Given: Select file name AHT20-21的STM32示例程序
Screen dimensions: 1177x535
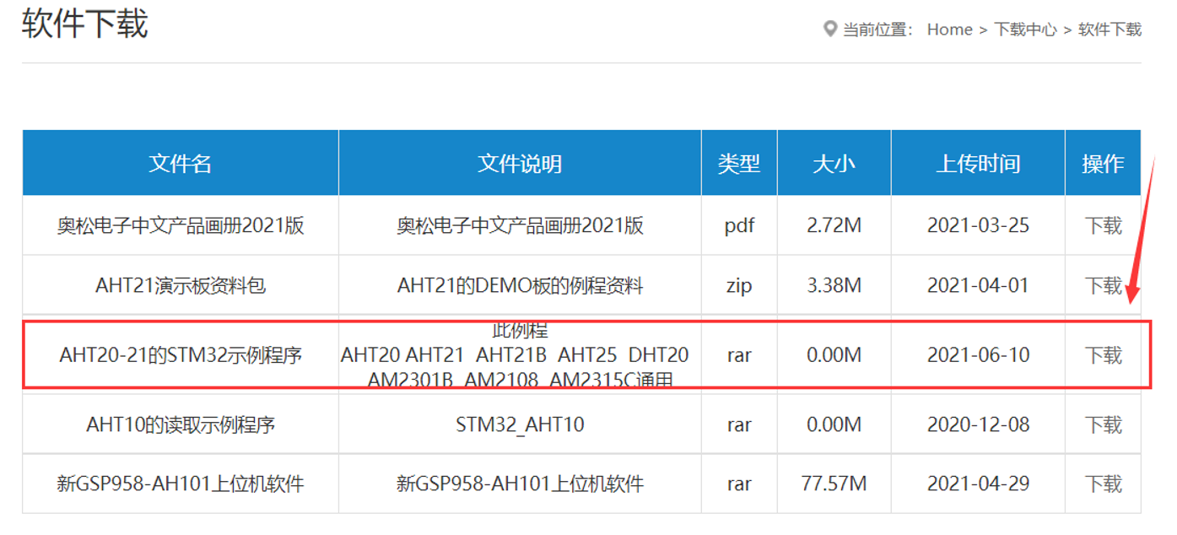Looking at the screenshot, I should click(x=181, y=354).
